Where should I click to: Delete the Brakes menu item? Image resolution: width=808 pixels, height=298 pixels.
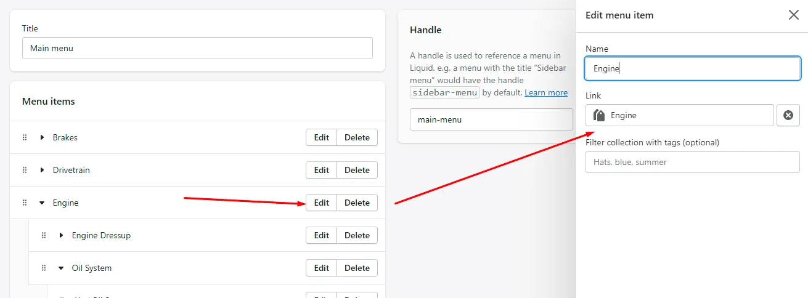click(357, 137)
